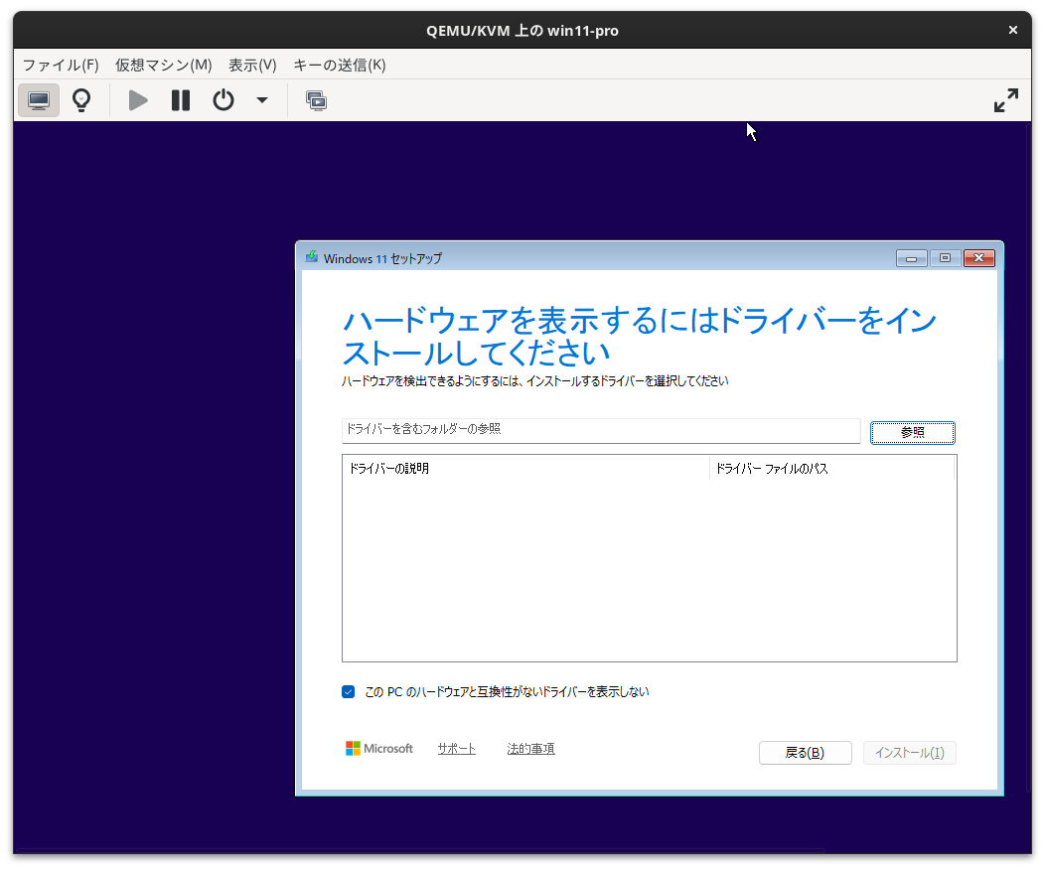This screenshot has height=870, width=1045.
Task: Open the サポート support link
Action: click(456, 748)
